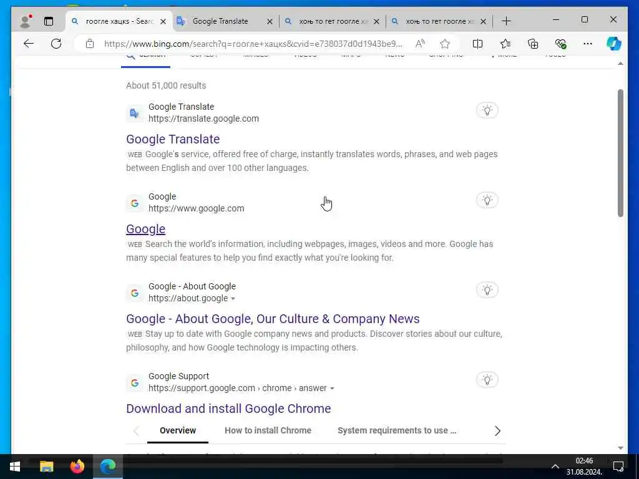Click the favicon beside About Google result
Screen dimensions: 639x479
135,293
